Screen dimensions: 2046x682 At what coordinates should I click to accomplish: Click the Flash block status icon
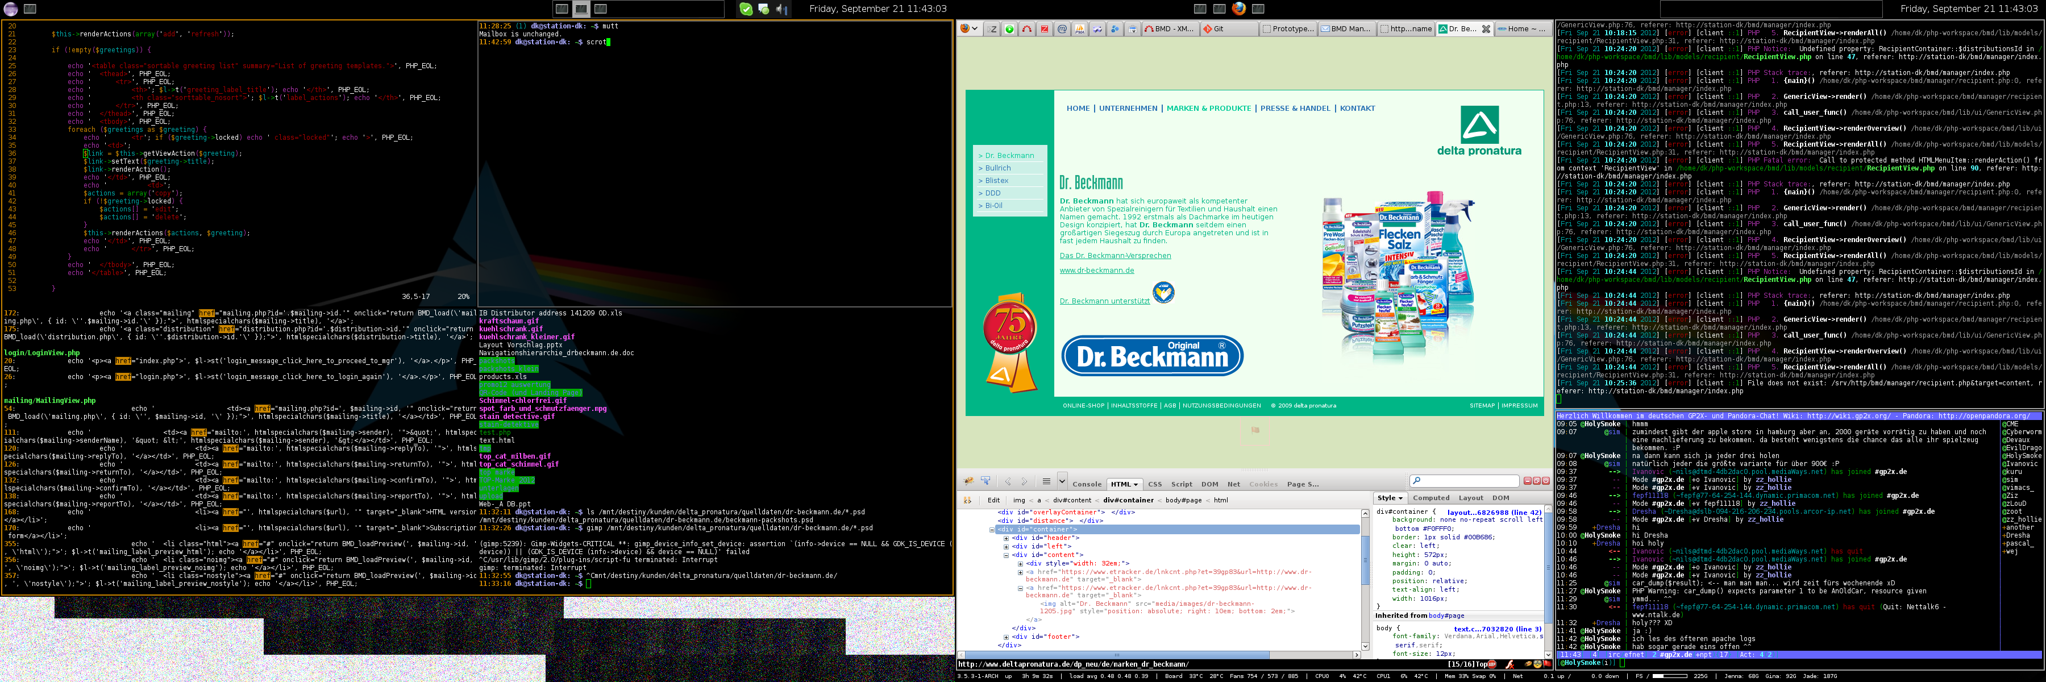(x=1510, y=664)
